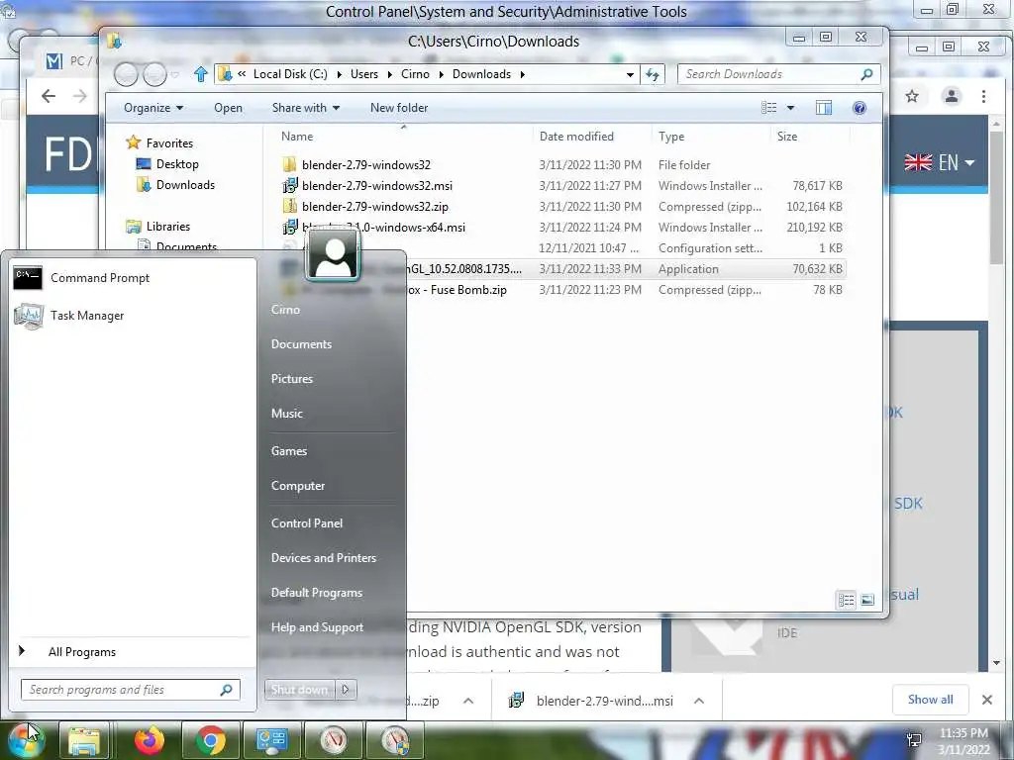The width and height of the screenshot is (1014, 760).
Task: Click magnifier in Start search box
Action: click(226, 690)
